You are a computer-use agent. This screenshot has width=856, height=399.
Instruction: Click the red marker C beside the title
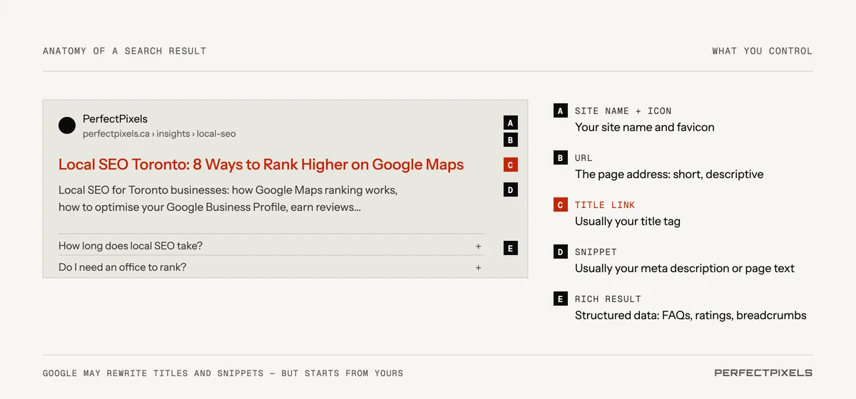tap(510, 165)
